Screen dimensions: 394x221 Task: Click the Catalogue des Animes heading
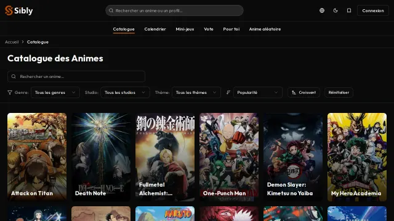55,58
